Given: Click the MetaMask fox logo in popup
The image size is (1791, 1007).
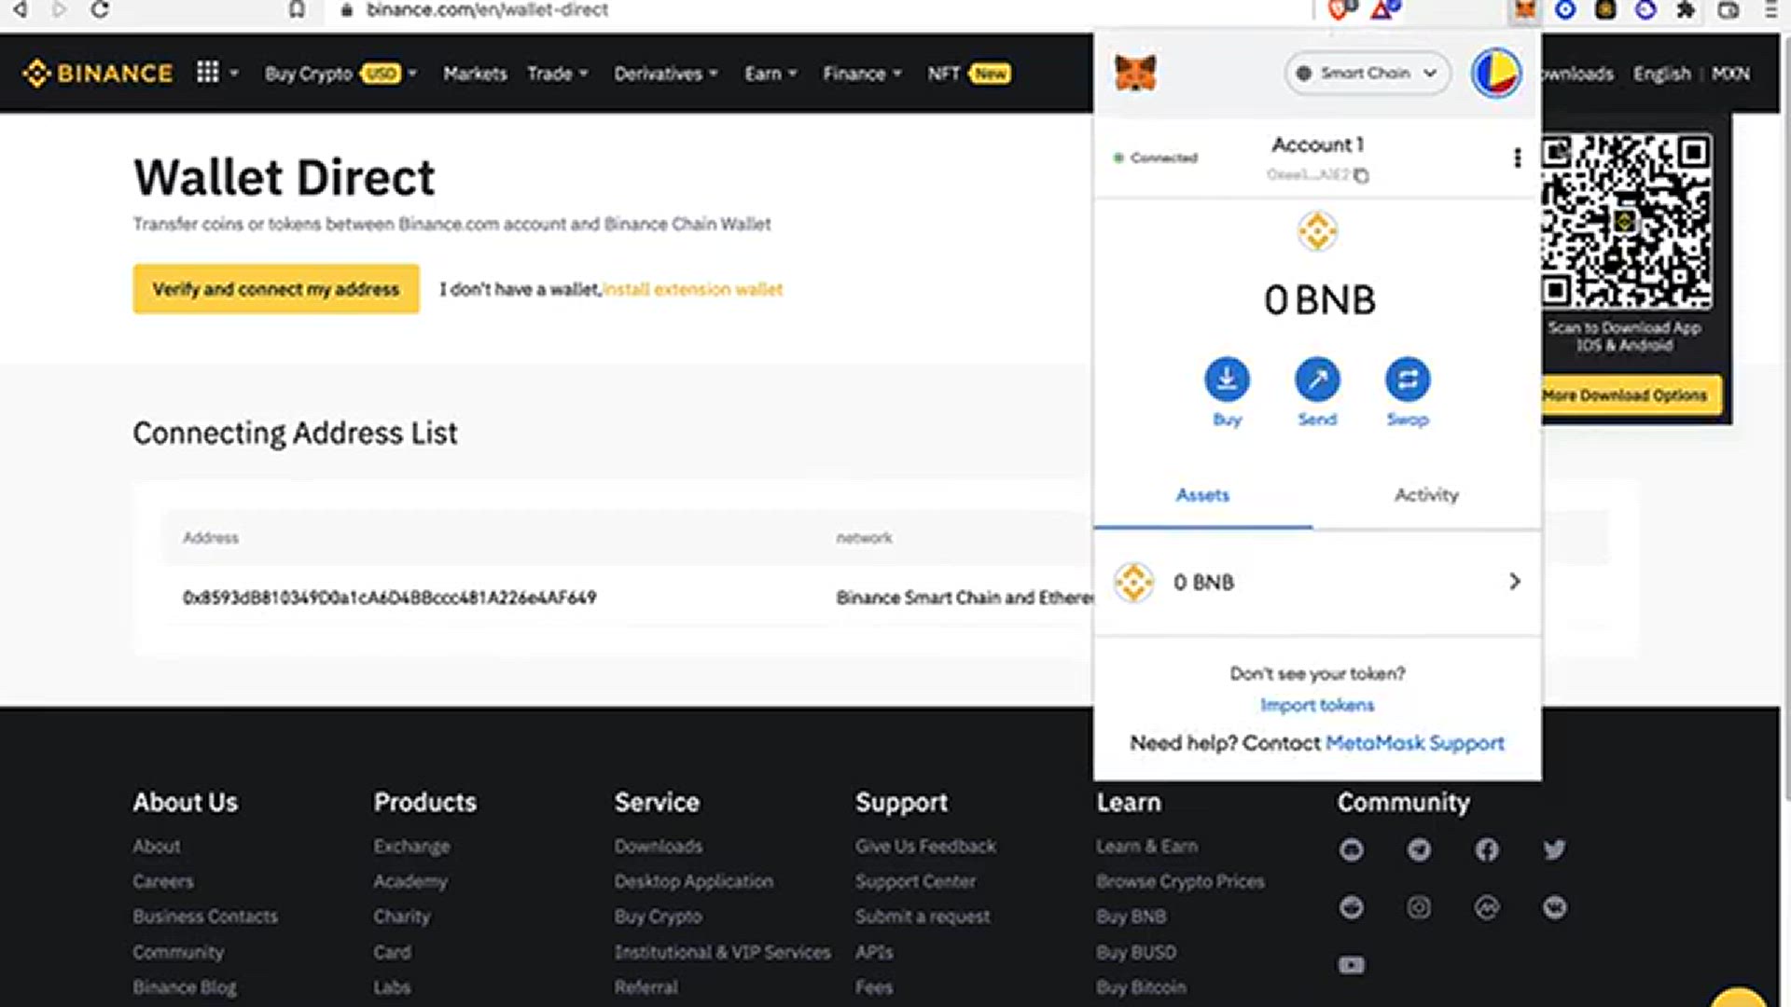Looking at the screenshot, I should (x=1135, y=73).
